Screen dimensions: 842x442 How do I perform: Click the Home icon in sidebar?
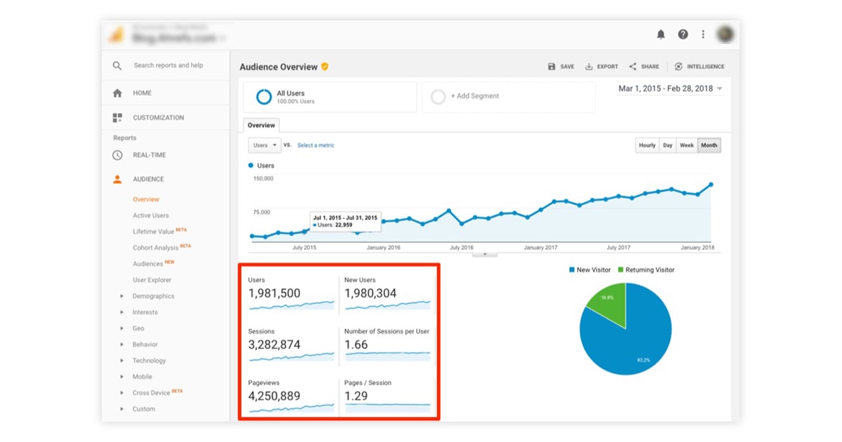click(x=117, y=93)
